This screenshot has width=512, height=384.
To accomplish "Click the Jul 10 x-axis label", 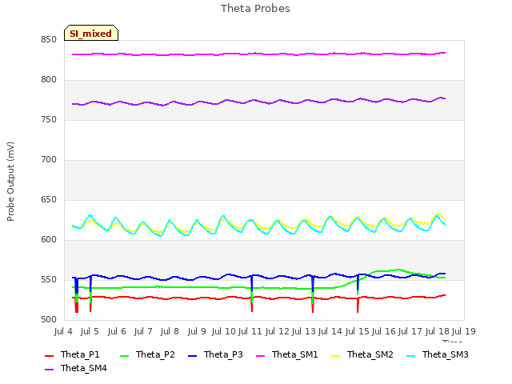I will point(224,331).
